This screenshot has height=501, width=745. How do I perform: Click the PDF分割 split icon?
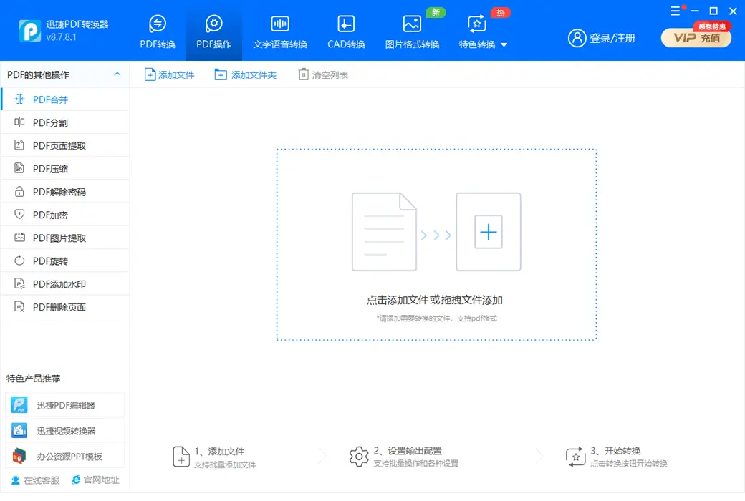pyautogui.click(x=19, y=122)
